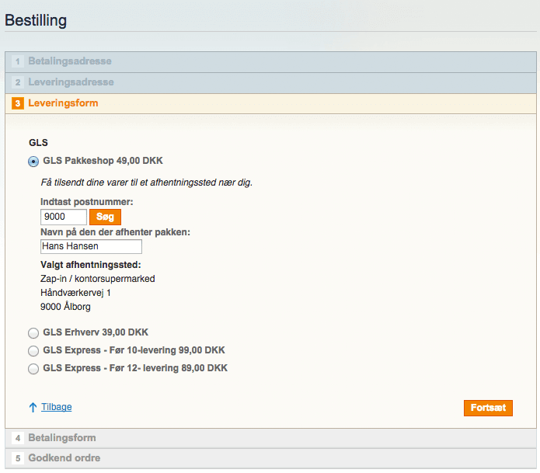Click the step 4 number badge
The width and height of the screenshot is (540, 473).
18,438
